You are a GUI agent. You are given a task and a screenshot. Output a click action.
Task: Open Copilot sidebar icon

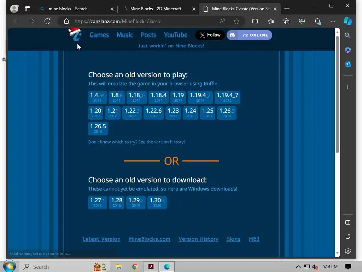pyautogui.click(x=348, y=21)
